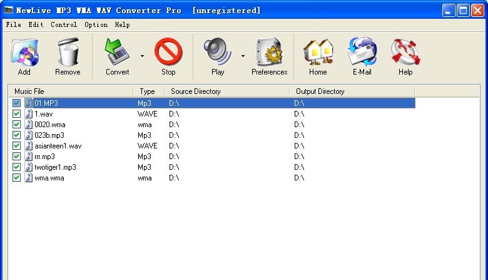Open the Play button dropdown arrow

pyautogui.click(x=243, y=56)
